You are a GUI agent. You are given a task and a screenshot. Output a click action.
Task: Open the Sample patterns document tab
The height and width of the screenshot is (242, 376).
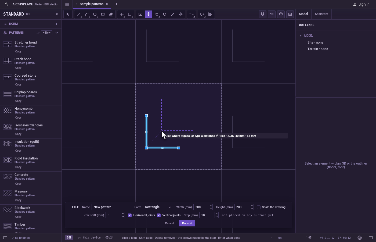(x=92, y=4)
